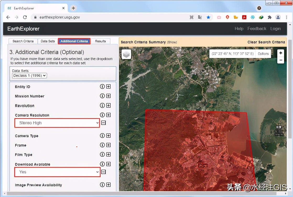Viewport: 293px width, 197px height.
Task: Show info for Camera Type
Action: pos(102,136)
